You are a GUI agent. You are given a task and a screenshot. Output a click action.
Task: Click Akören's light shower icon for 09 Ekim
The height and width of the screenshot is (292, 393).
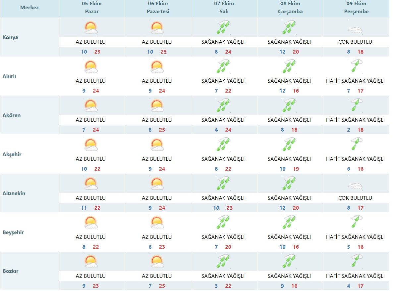[355, 105]
